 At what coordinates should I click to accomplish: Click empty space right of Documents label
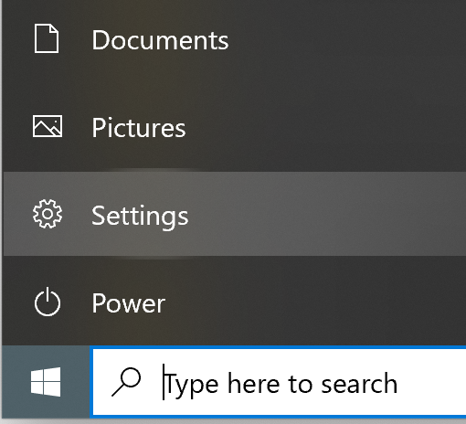coord(344,40)
